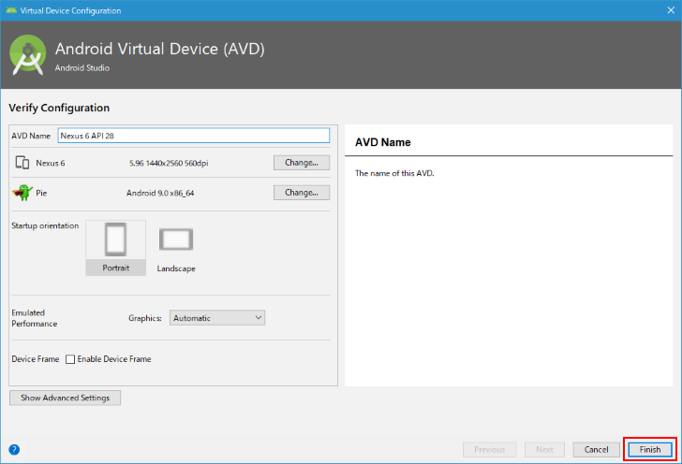Open the Graphics Automatic dropdown
This screenshot has width=682, height=464.
[217, 318]
